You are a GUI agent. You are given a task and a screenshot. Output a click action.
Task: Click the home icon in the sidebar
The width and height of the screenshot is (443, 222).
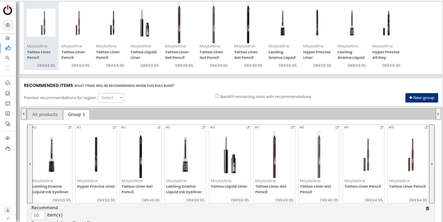(8, 38)
